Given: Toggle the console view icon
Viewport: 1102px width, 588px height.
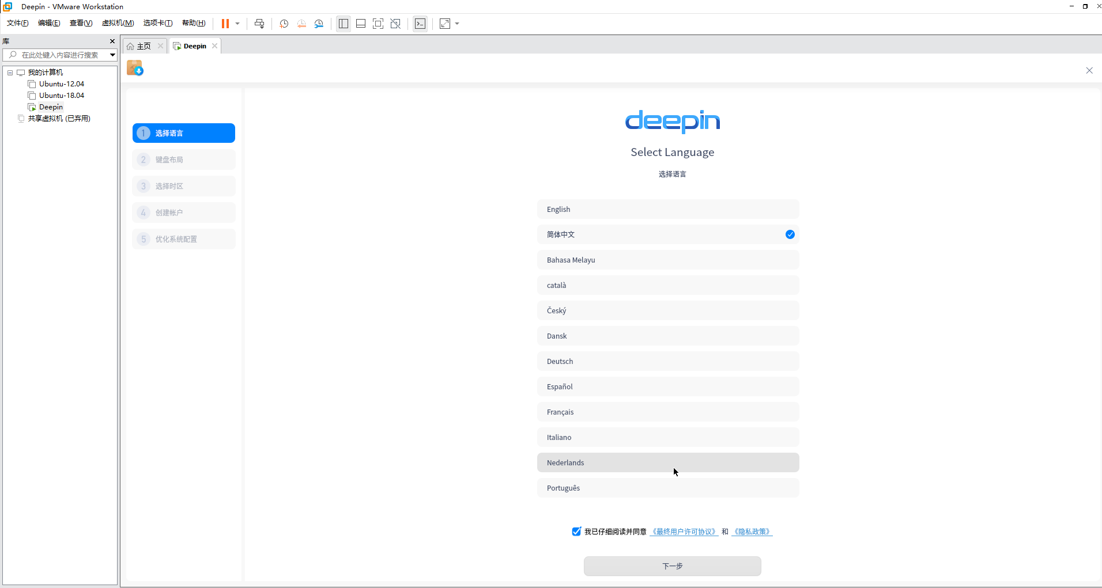Looking at the screenshot, I should tap(420, 24).
